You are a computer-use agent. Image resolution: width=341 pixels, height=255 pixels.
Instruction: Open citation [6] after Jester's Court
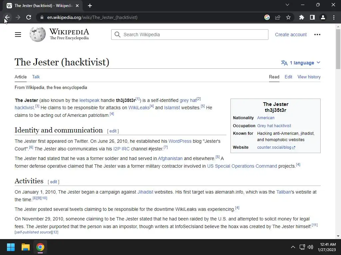pyautogui.click(x=31, y=147)
